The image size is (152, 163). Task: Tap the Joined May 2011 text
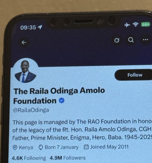tap(109, 147)
